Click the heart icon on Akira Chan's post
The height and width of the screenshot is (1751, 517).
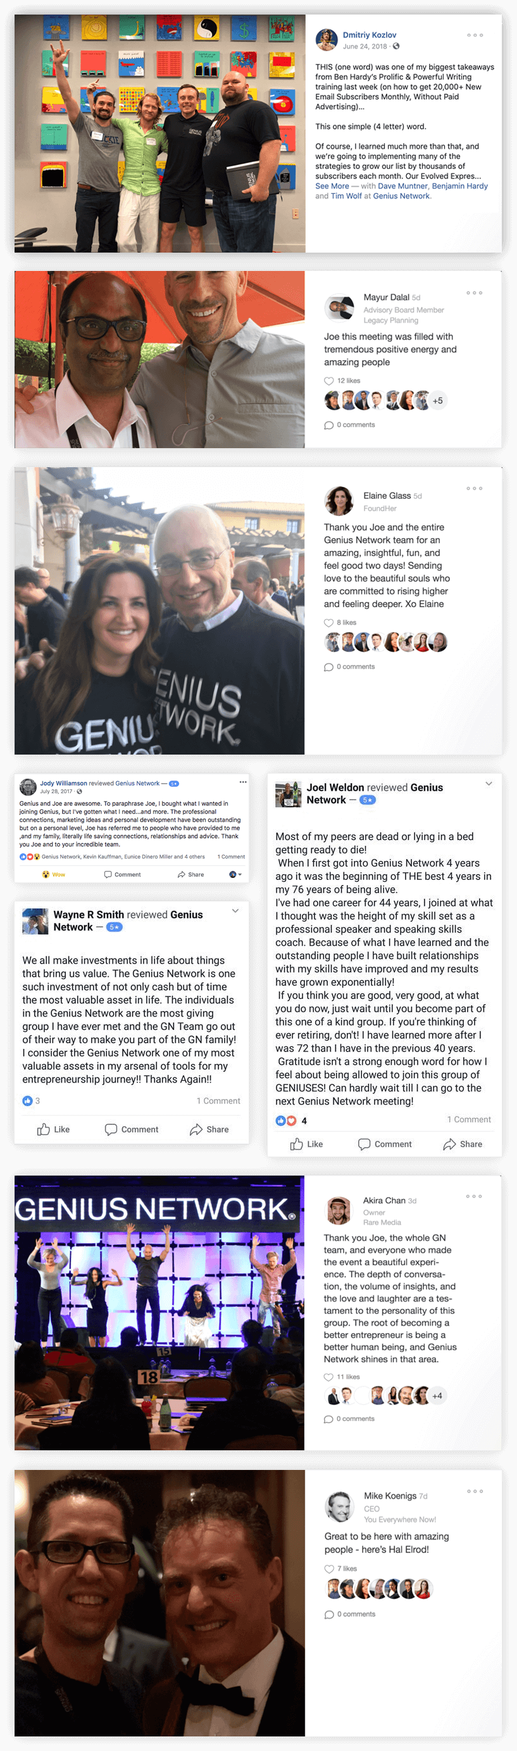[329, 1376]
